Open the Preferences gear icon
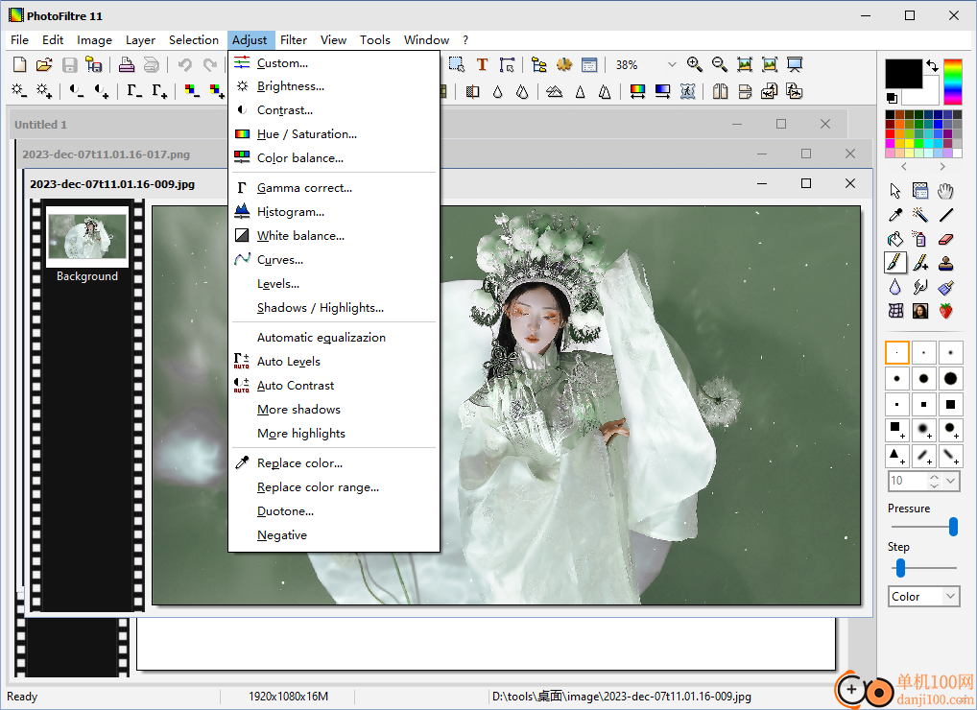 pyautogui.click(x=564, y=65)
